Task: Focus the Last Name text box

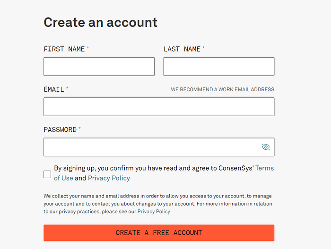Action: click(218, 67)
